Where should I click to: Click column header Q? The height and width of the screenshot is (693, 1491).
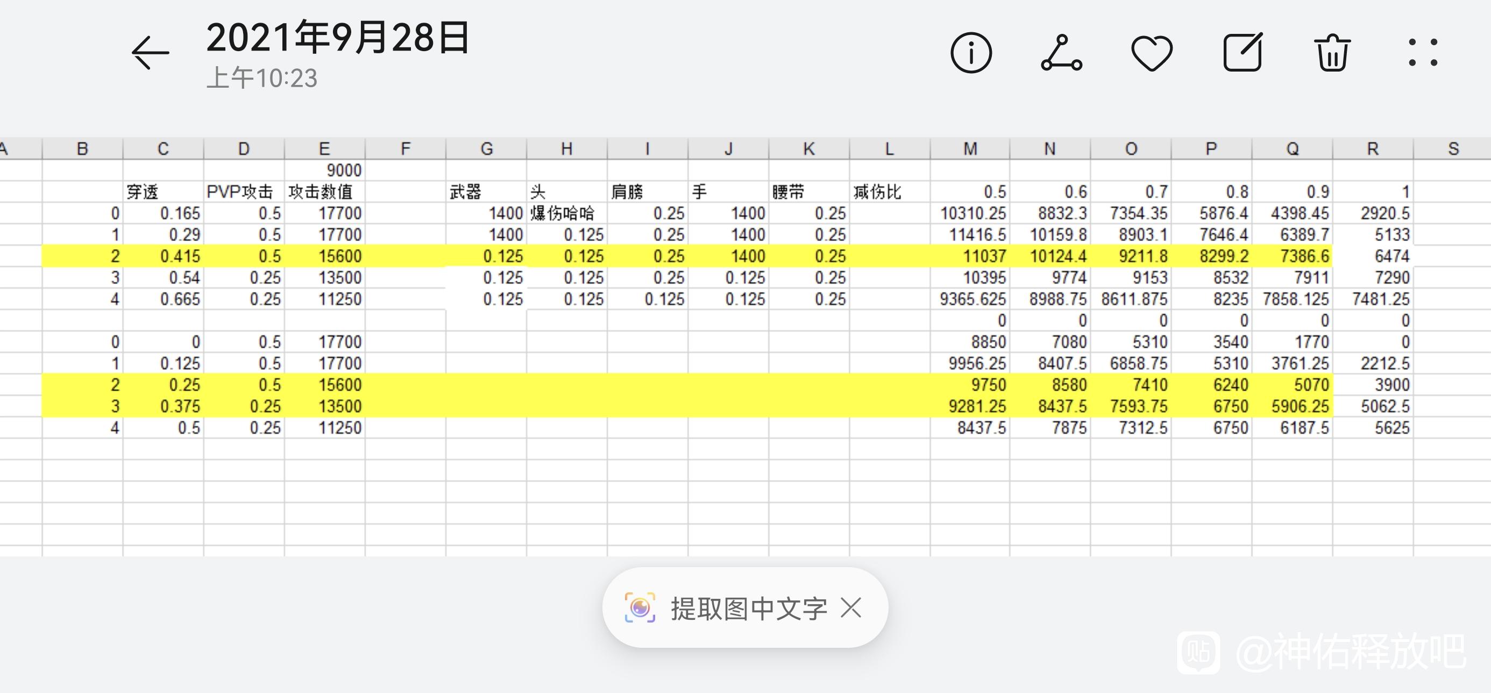point(1293,149)
